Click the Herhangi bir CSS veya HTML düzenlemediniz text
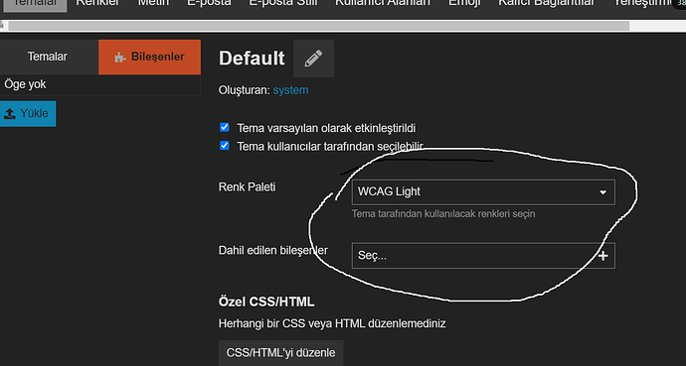The width and height of the screenshot is (686, 366). click(x=332, y=323)
